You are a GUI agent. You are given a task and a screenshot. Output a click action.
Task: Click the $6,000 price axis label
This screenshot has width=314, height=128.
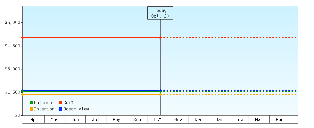(13, 23)
